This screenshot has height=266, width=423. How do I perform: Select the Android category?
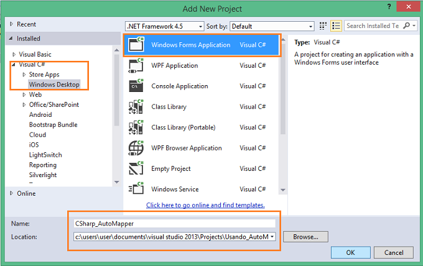tap(40, 114)
